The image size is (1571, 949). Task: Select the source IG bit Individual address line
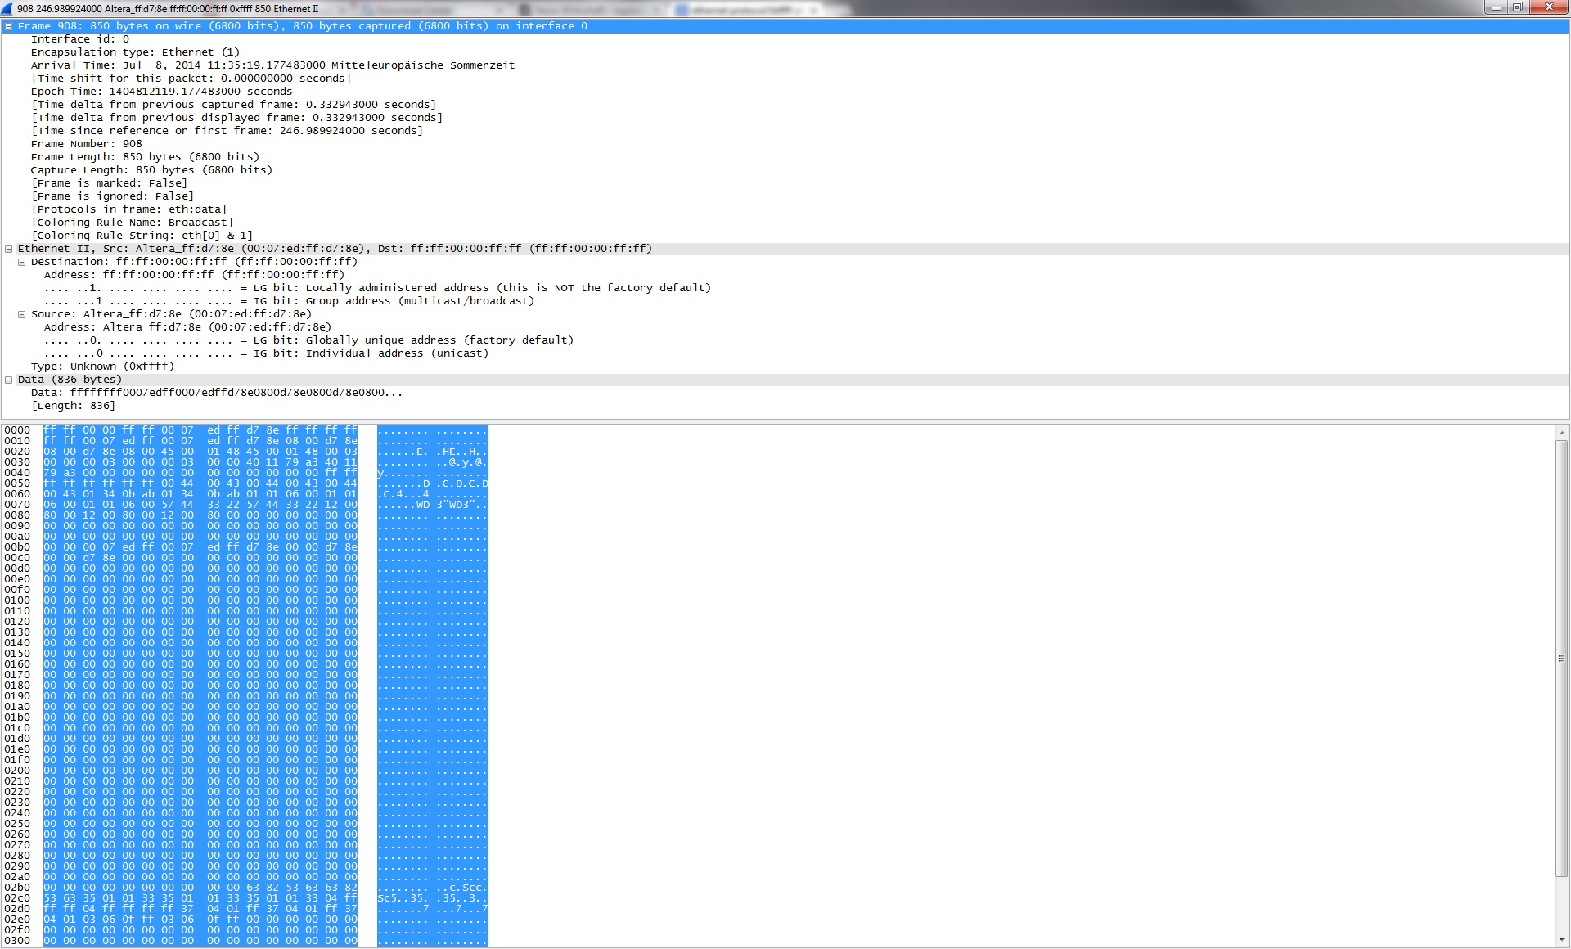266,353
